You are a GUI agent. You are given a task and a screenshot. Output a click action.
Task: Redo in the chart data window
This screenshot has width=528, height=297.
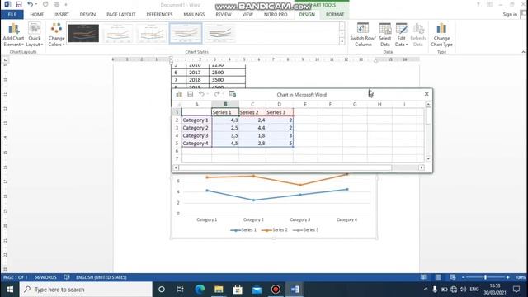[x=217, y=94]
